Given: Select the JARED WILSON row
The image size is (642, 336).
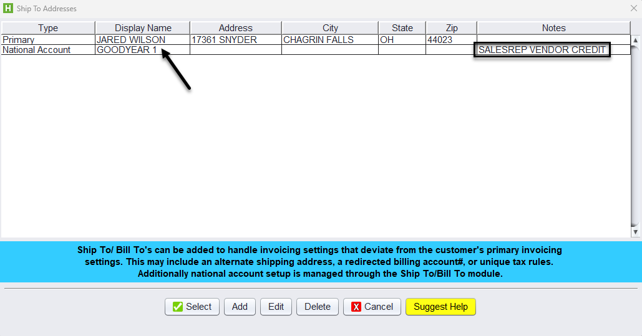Looking at the screenshot, I should pyautogui.click(x=131, y=40).
